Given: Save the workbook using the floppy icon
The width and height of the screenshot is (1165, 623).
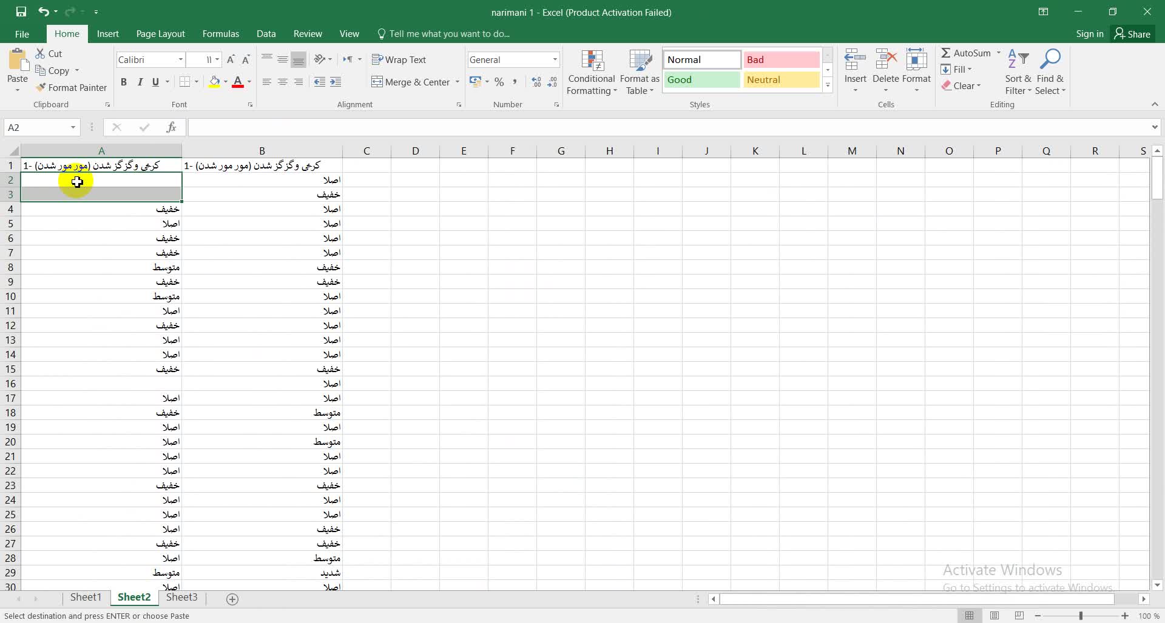Looking at the screenshot, I should click(21, 12).
